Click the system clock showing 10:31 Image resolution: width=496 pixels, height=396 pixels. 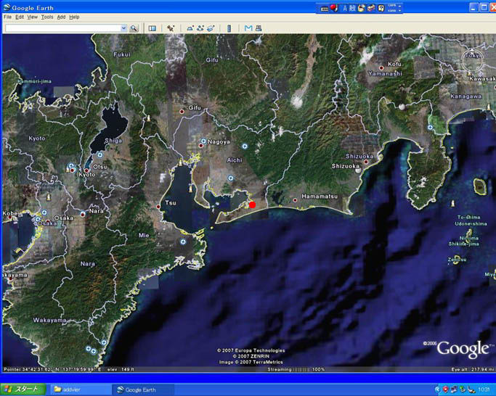pyautogui.click(x=484, y=389)
